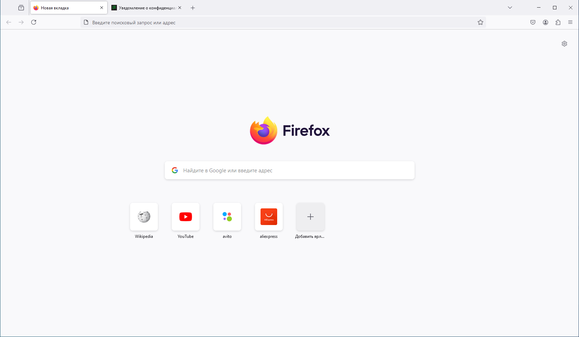This screenshot has height=337, width=579.
Task: Open new tab personalization settings gear
Action: 564,44
